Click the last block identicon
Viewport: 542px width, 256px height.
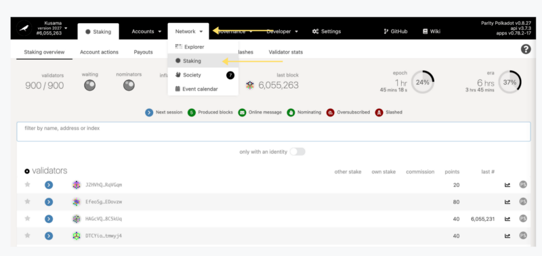coord(250,85)
